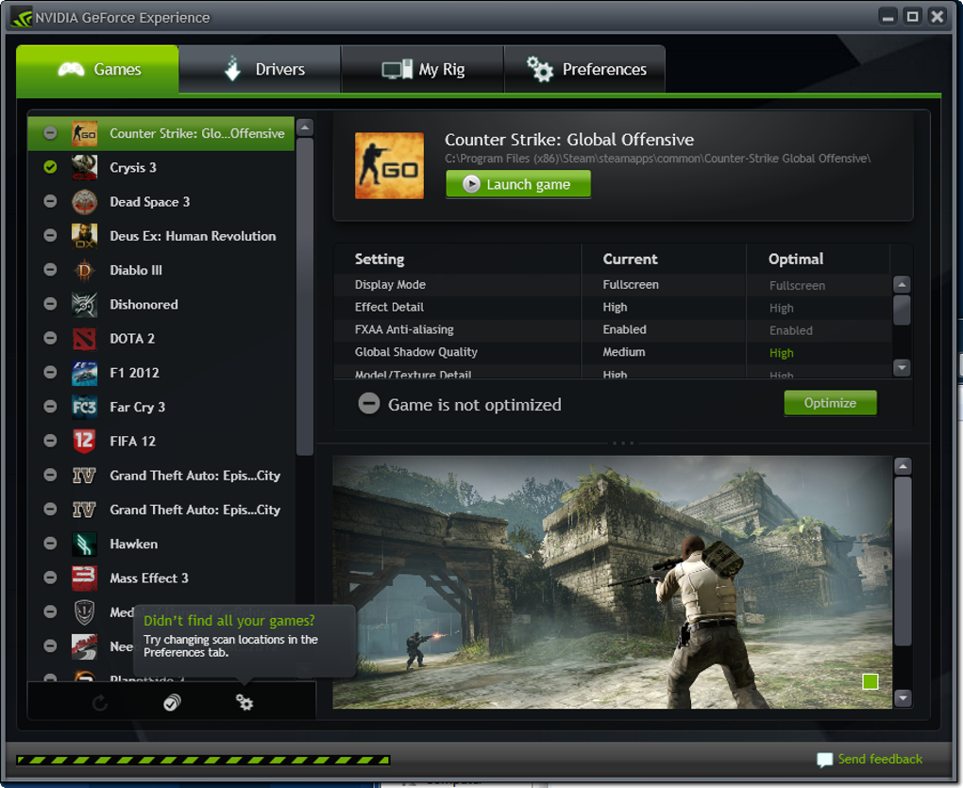Launch Counter Strike with Launch game button
The image size is (963, 788).
click(x=518, y=184)
